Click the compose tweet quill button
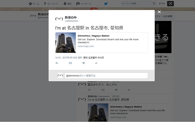Viewport: 195px width, 122px height. coord(170,4)
